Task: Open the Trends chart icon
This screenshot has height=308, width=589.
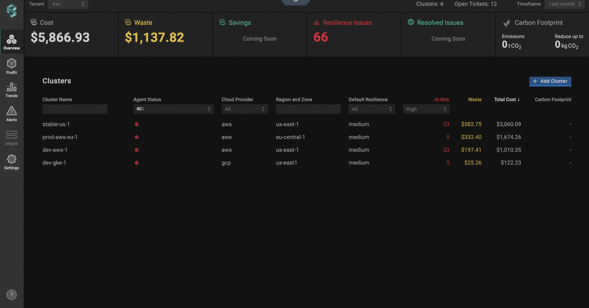Action: [x=12, y=87]
